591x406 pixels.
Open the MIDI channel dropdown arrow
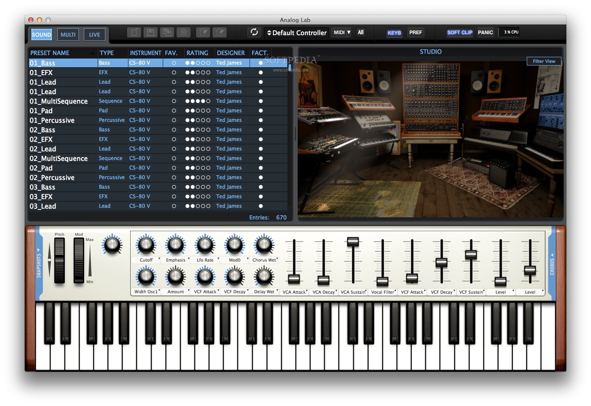(x=348, y=33)
